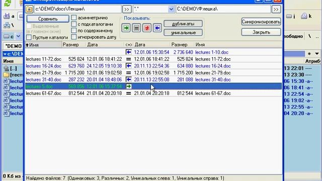Click the >> button after right path
322x181 pixels.
coord(276,9)
